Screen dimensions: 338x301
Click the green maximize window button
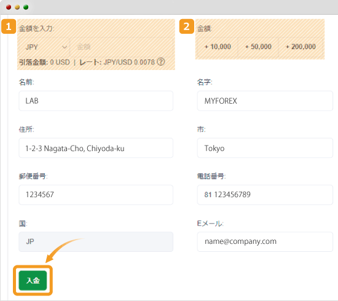click(x=26, y=7)
